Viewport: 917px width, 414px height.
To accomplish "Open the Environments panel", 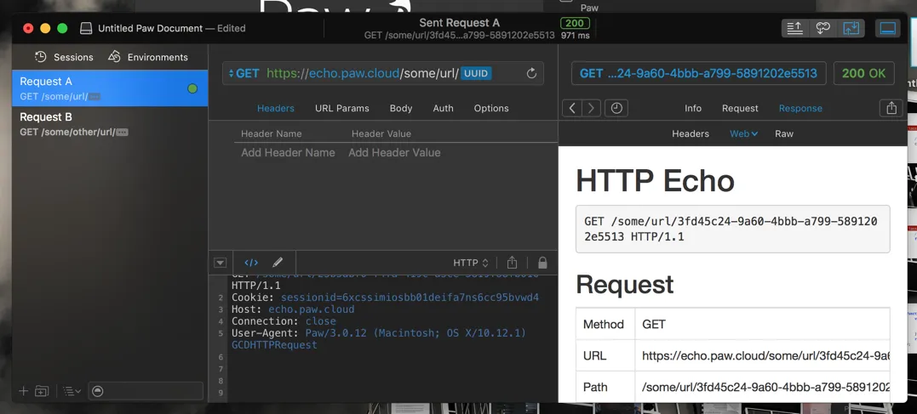I will pos(148,57).
